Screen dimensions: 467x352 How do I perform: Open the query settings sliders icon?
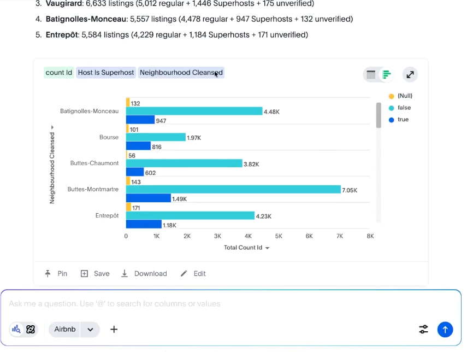pyautogui.click(x=424, y=329)
